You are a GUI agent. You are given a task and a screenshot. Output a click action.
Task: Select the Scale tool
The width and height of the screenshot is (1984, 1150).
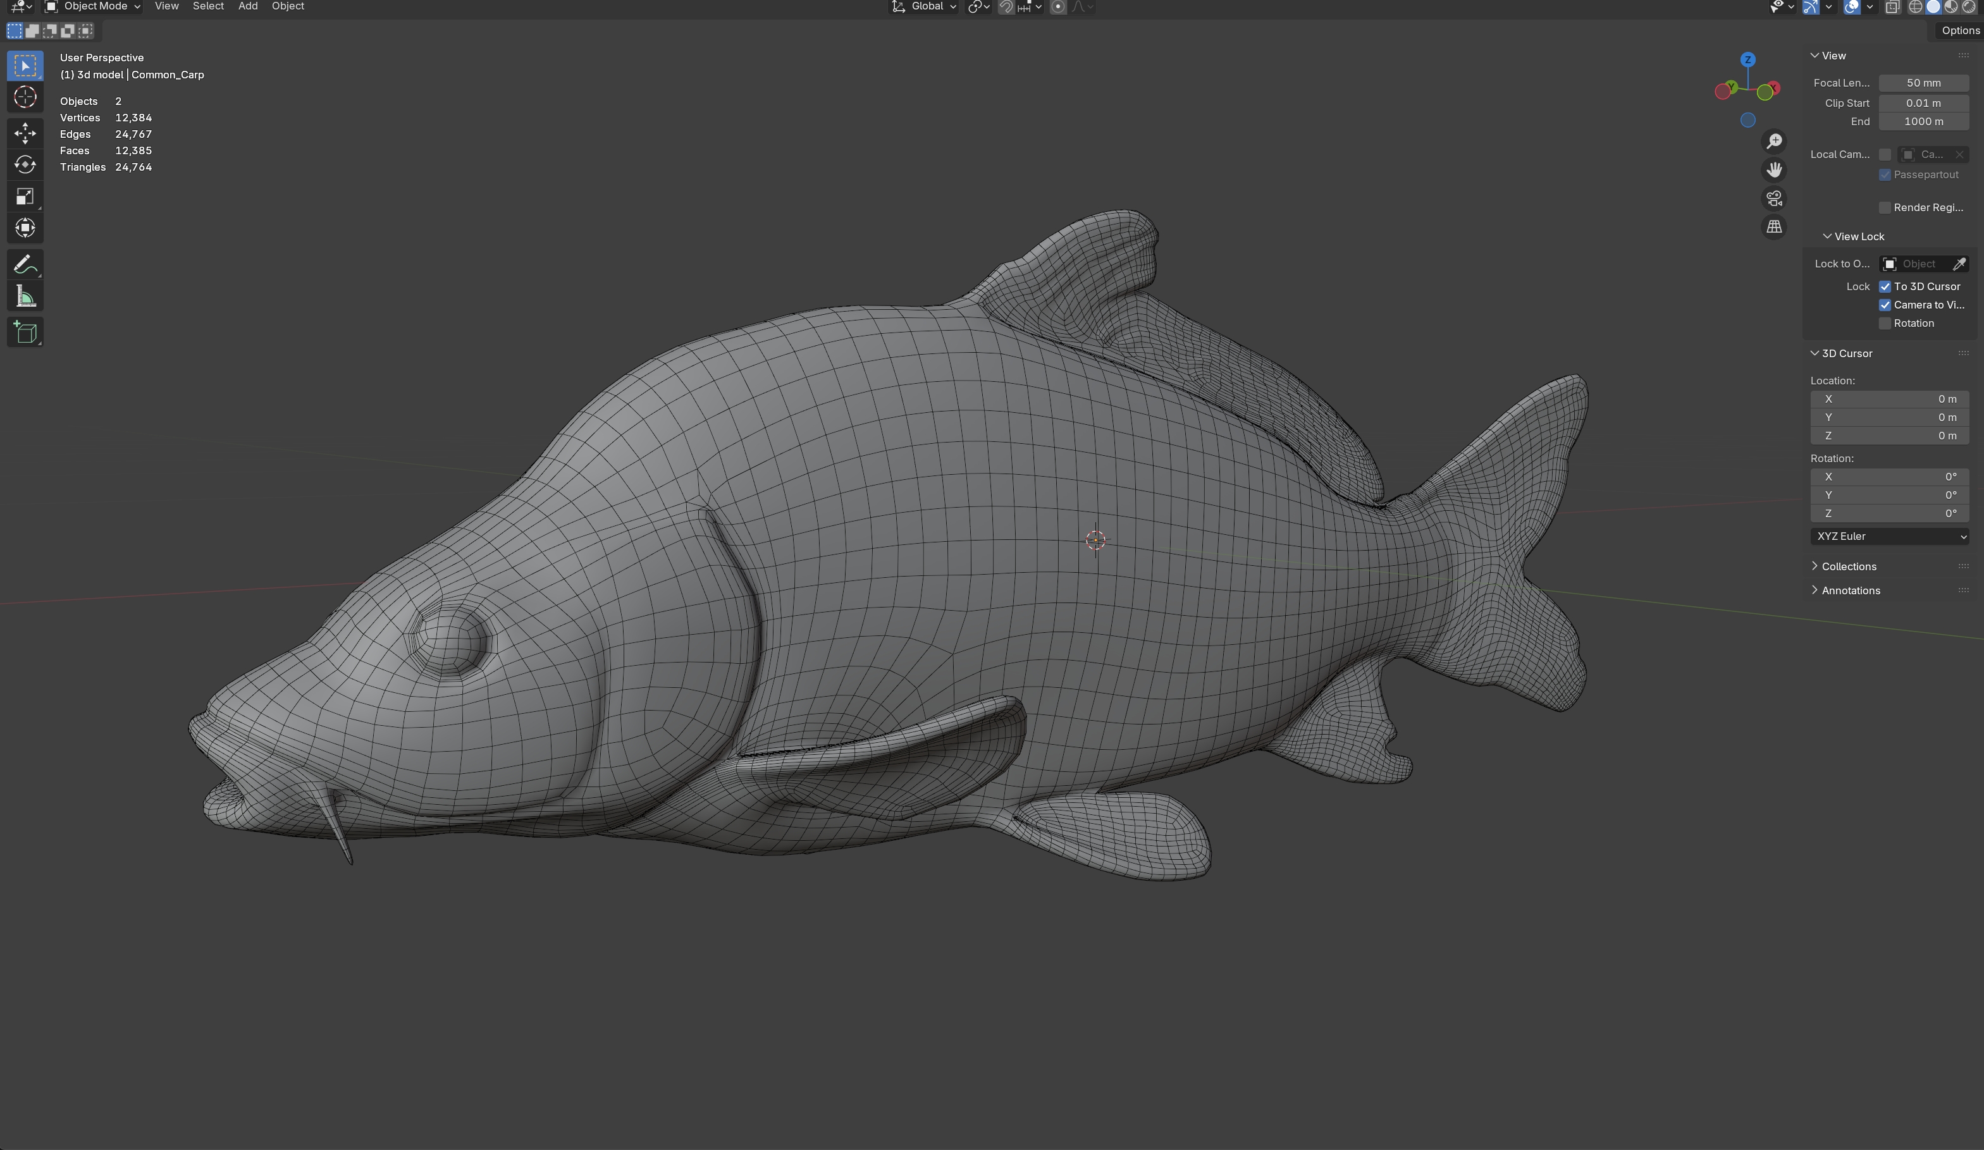click(25, 197)
